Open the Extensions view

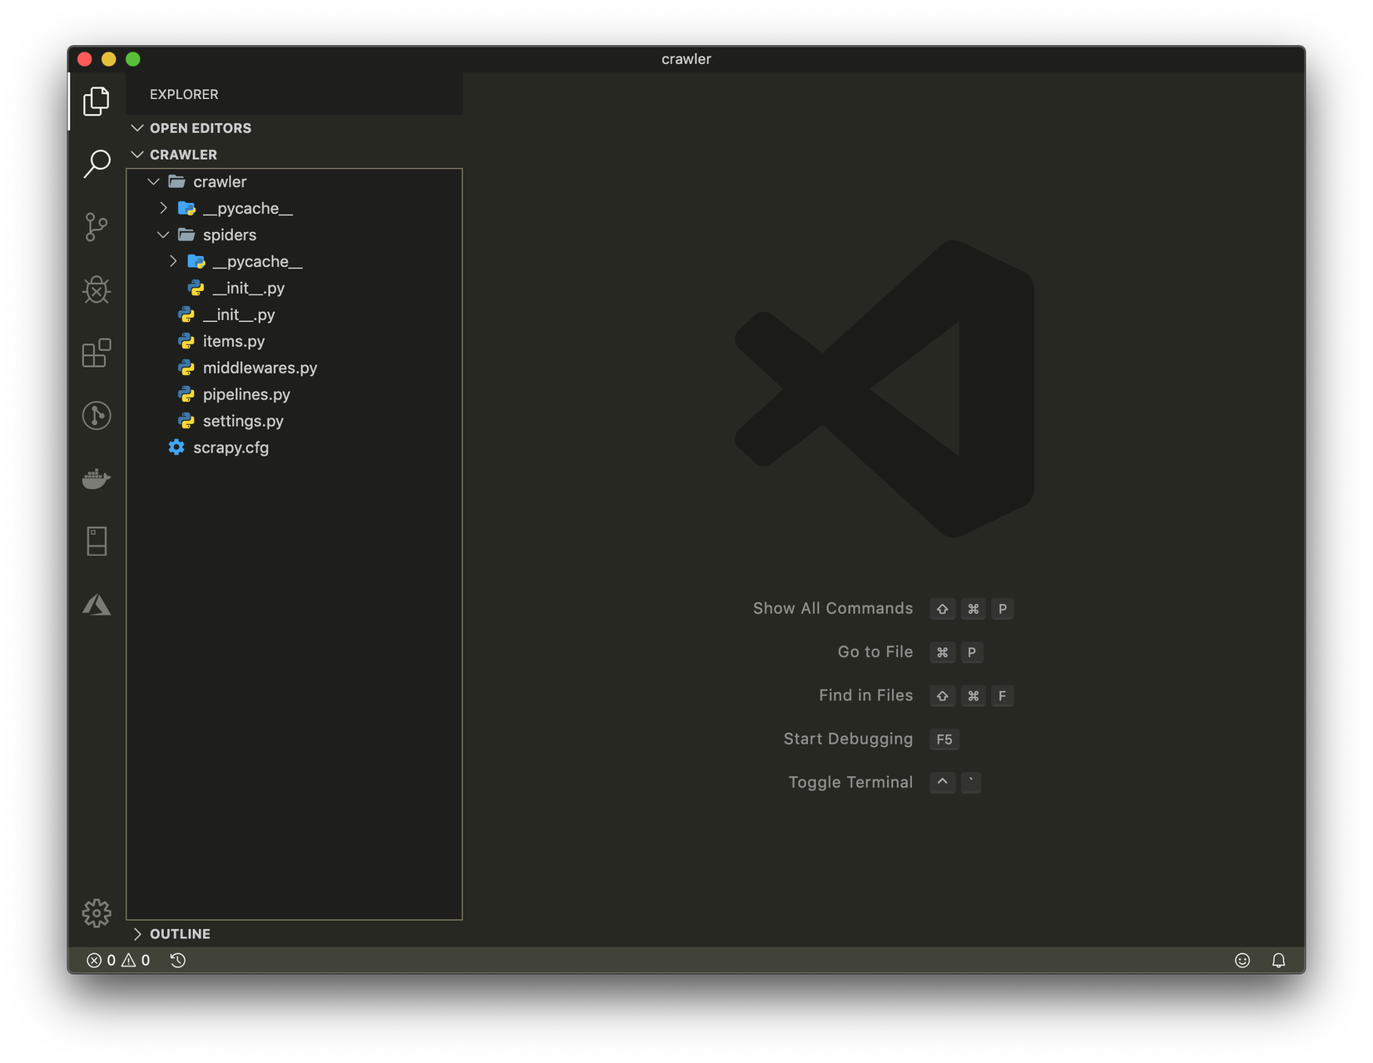tap(97, 353)
